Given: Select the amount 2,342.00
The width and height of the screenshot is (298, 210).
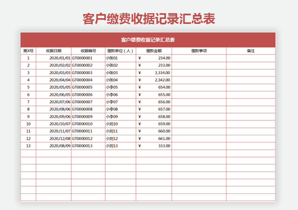Looking at the screenshot, I should [163, 80].
